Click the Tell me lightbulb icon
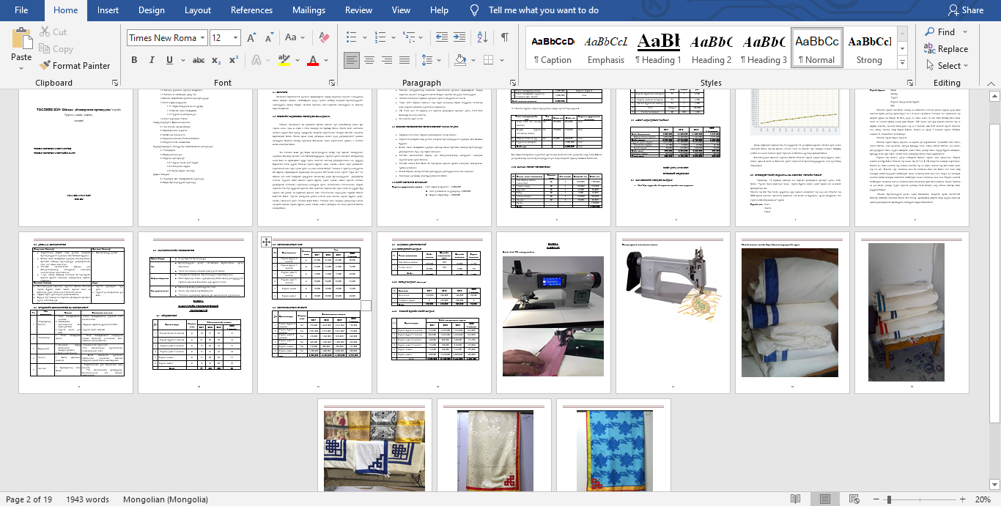Image resolution: width=1001 pixels, height=506 pixels. (x=475, y=10)
